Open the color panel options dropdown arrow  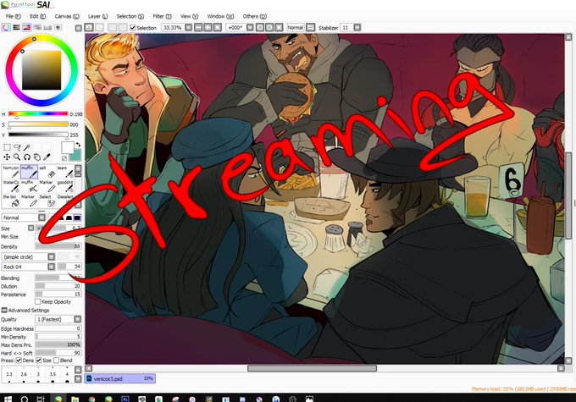tap(78, 28)
